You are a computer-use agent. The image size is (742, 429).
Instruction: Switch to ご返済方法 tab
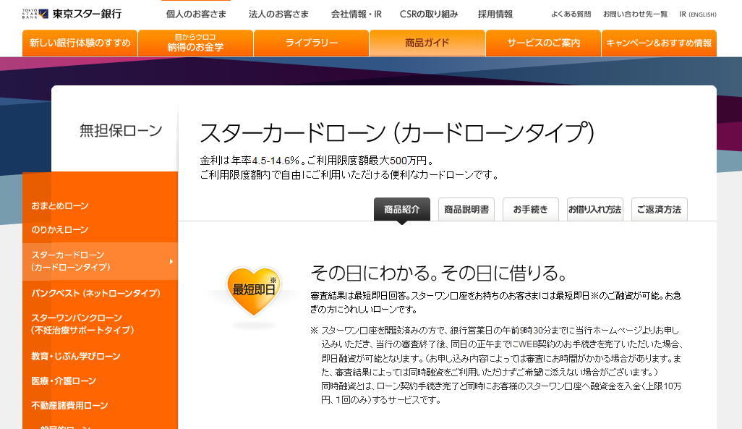[x=659, y=209]
